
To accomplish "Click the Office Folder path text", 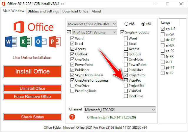I will pyautogui.click(x=95, y=128).
